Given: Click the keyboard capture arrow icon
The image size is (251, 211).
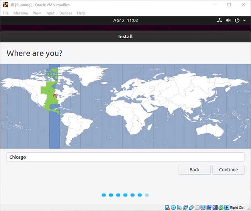Looking at the screenshot, I should [x=227, y=208].
